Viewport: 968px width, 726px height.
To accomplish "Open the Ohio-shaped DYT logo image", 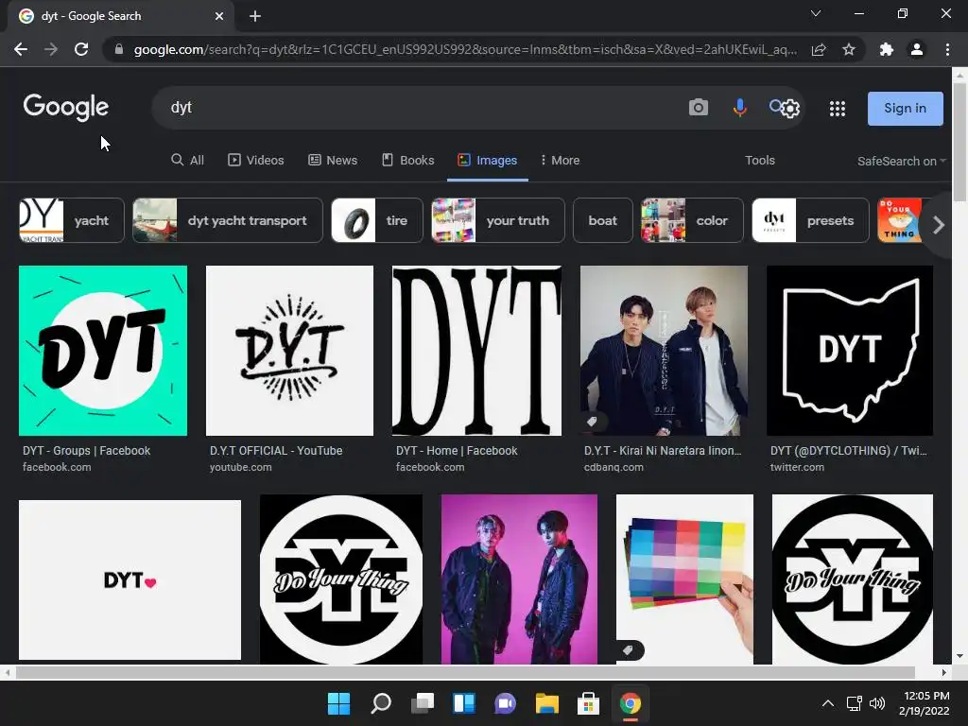I will (x=850, y=351).
